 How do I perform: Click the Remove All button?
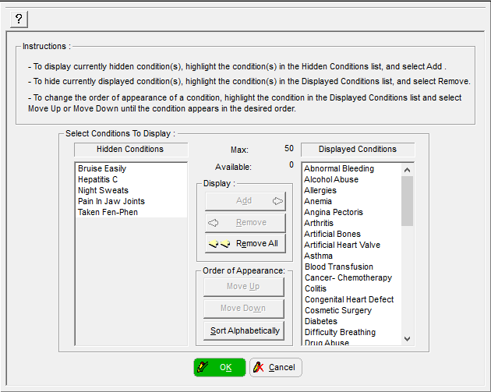click(245, 244)
